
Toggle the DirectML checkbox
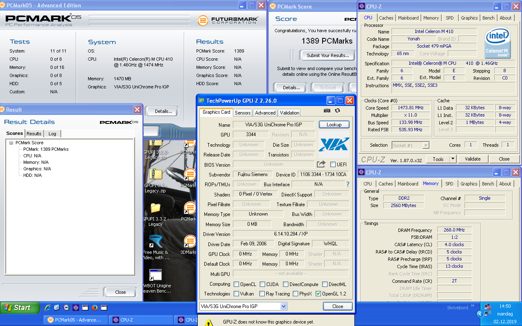pyautogui.click(x=325, y=284)
